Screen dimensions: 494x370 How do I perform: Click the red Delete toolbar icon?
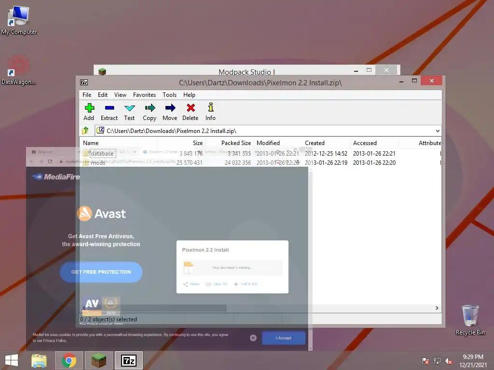coord(190,112)
